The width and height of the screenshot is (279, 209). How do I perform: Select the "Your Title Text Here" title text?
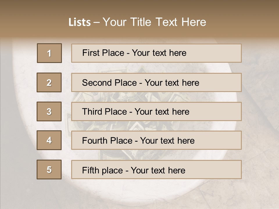(x=154, y=22)
